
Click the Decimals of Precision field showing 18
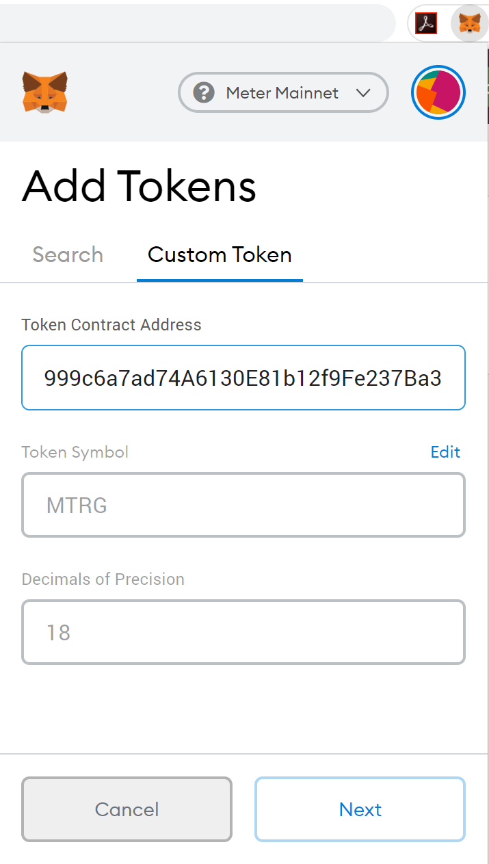(x=243, y=632)
